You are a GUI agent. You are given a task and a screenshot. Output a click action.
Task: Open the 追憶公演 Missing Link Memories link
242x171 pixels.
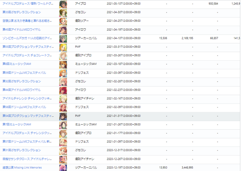click(x=22, y=168)
